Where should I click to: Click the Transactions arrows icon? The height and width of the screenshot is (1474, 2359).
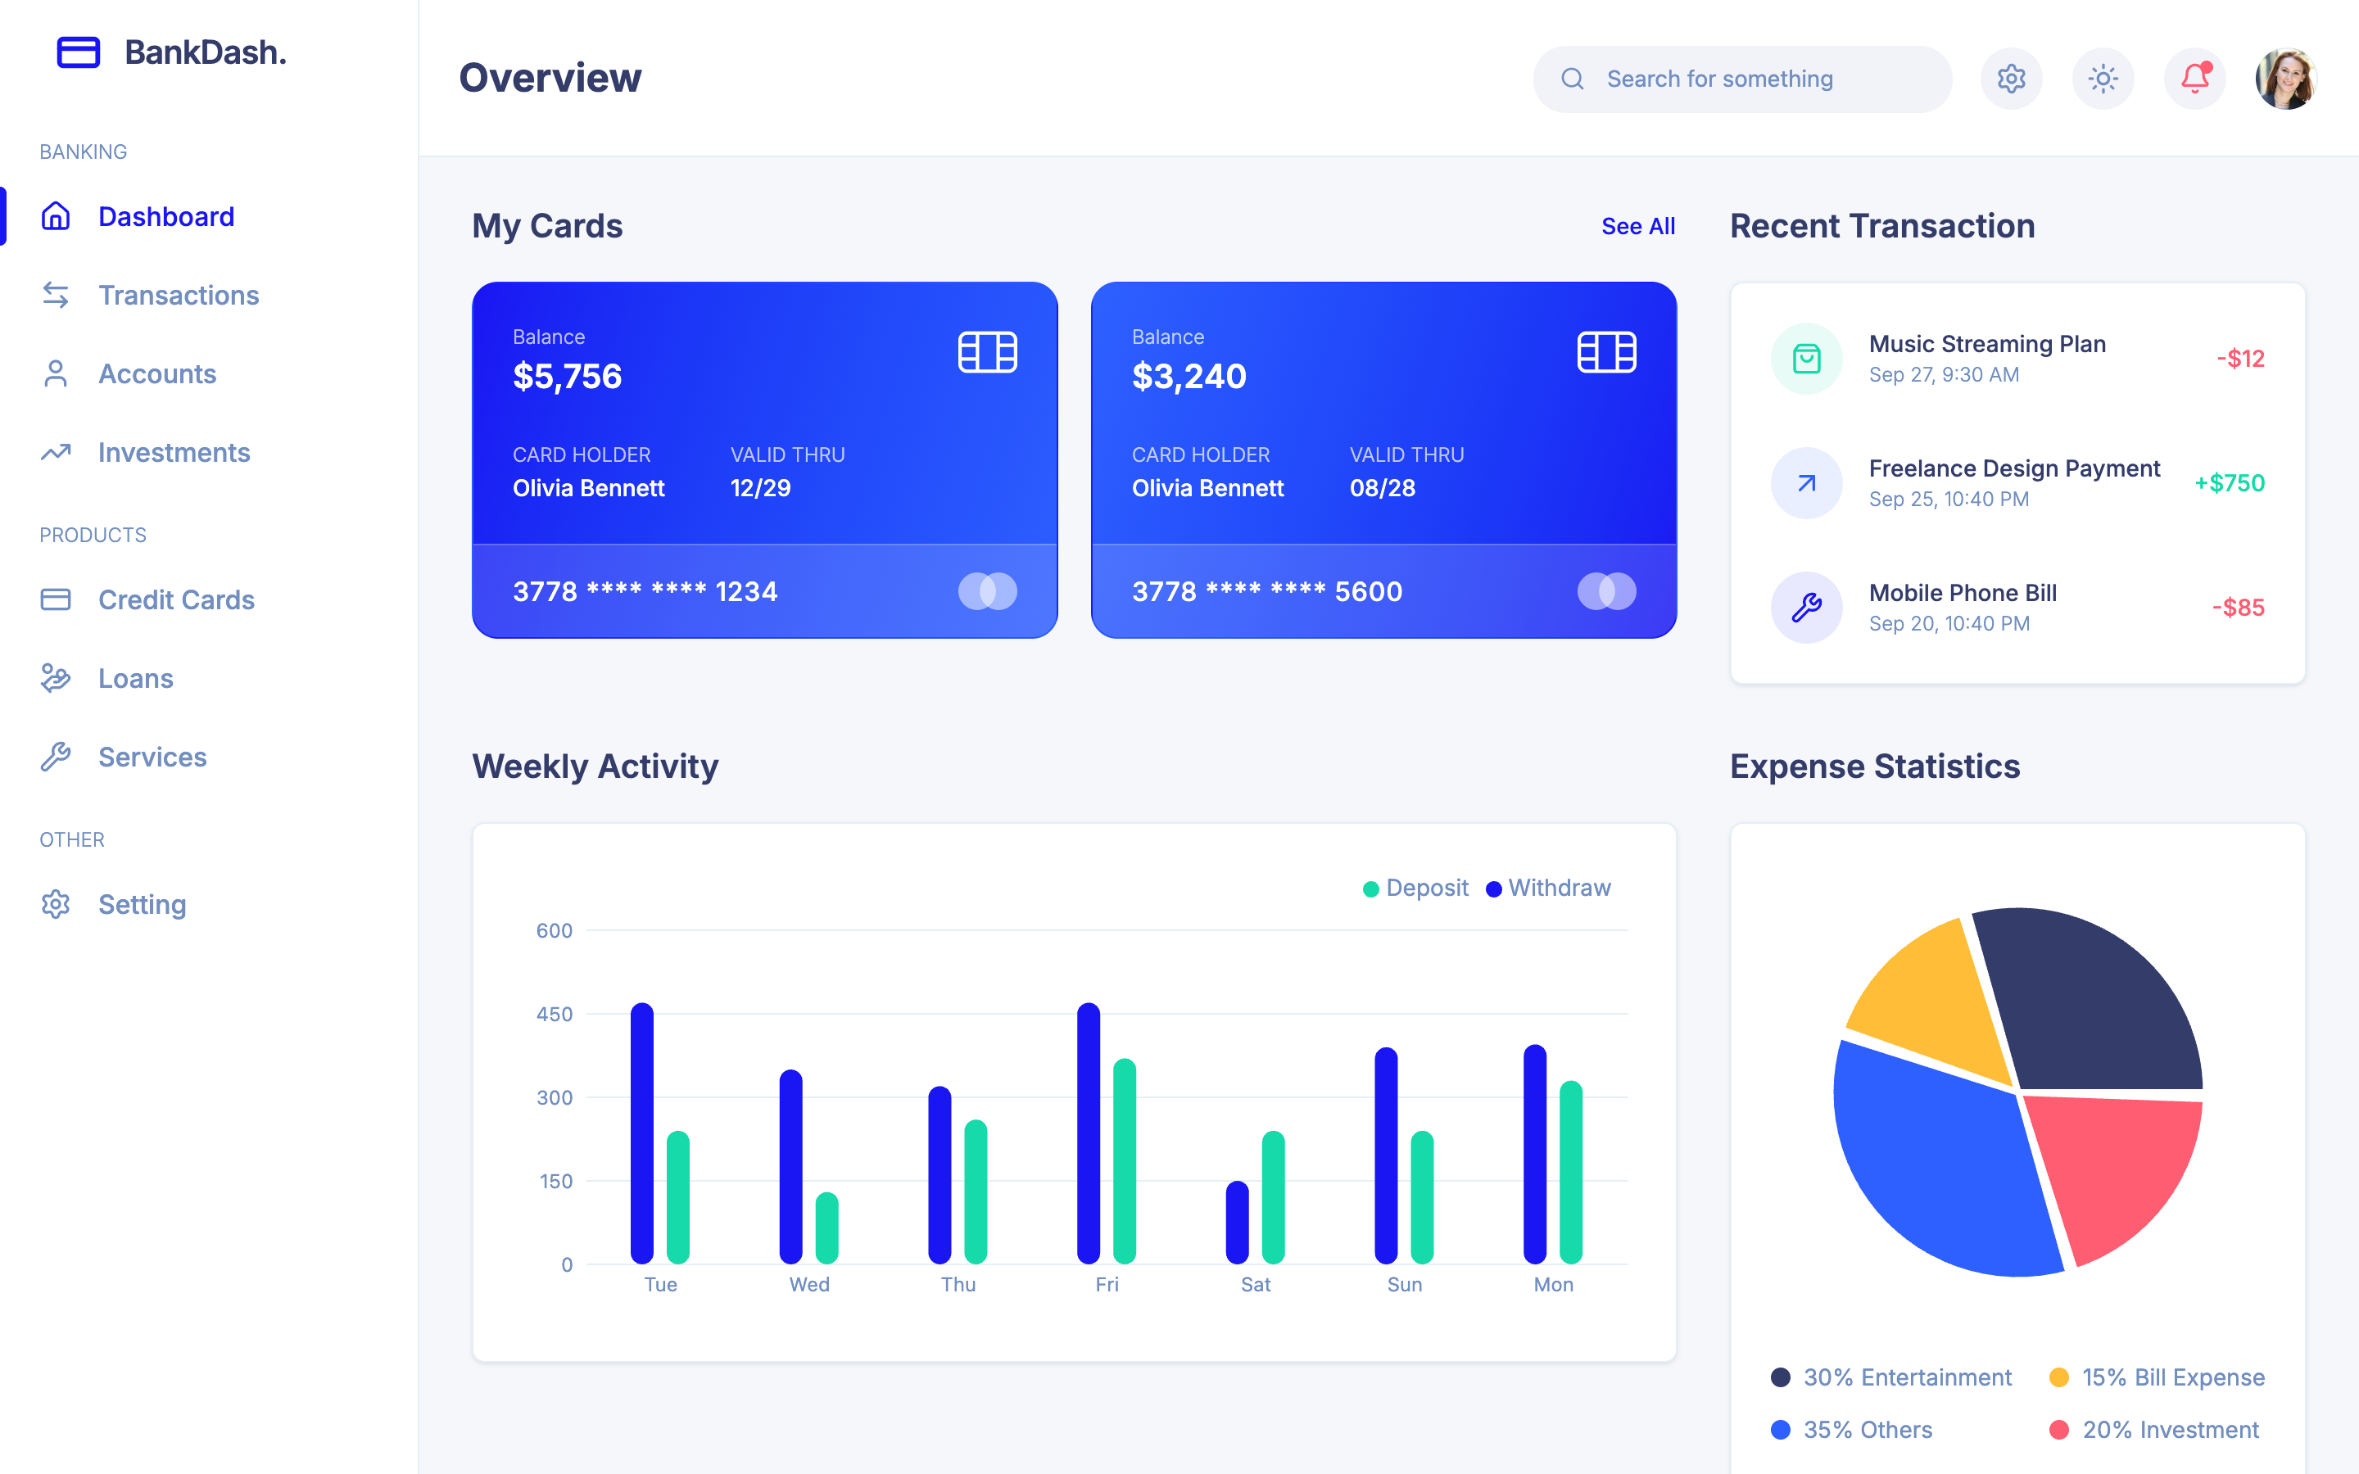(56, 295)
